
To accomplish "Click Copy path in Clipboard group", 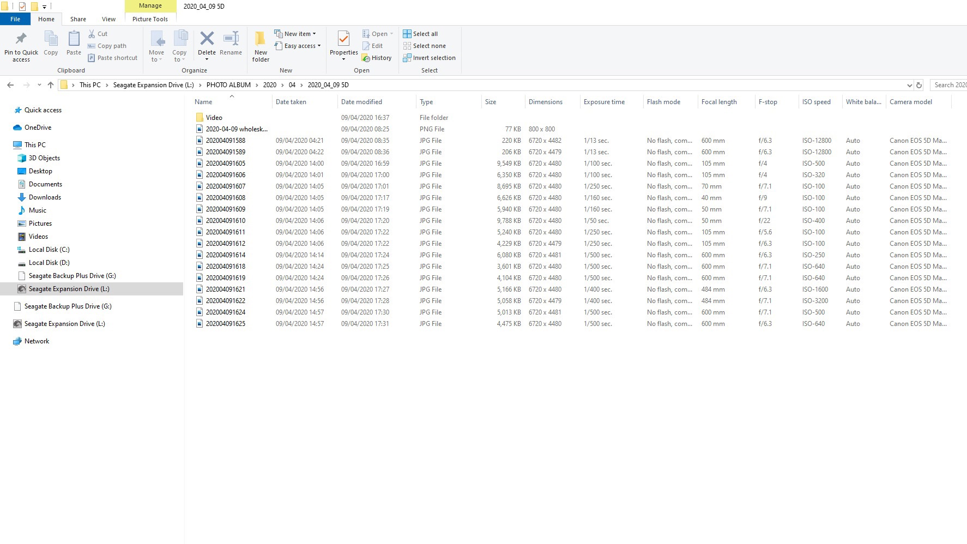I will tap(107, 46).
